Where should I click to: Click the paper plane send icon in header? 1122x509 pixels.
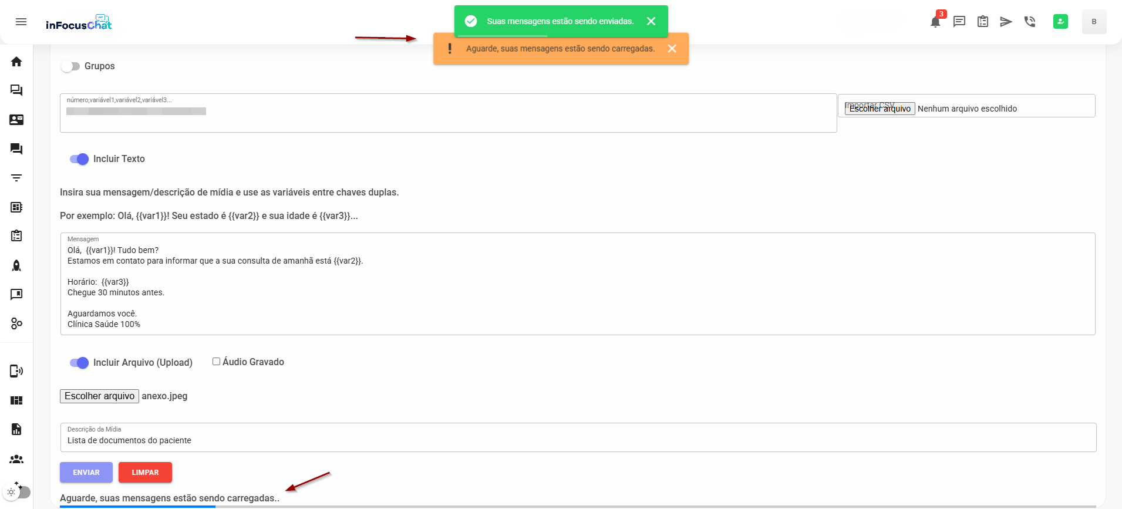(1006, 22)
